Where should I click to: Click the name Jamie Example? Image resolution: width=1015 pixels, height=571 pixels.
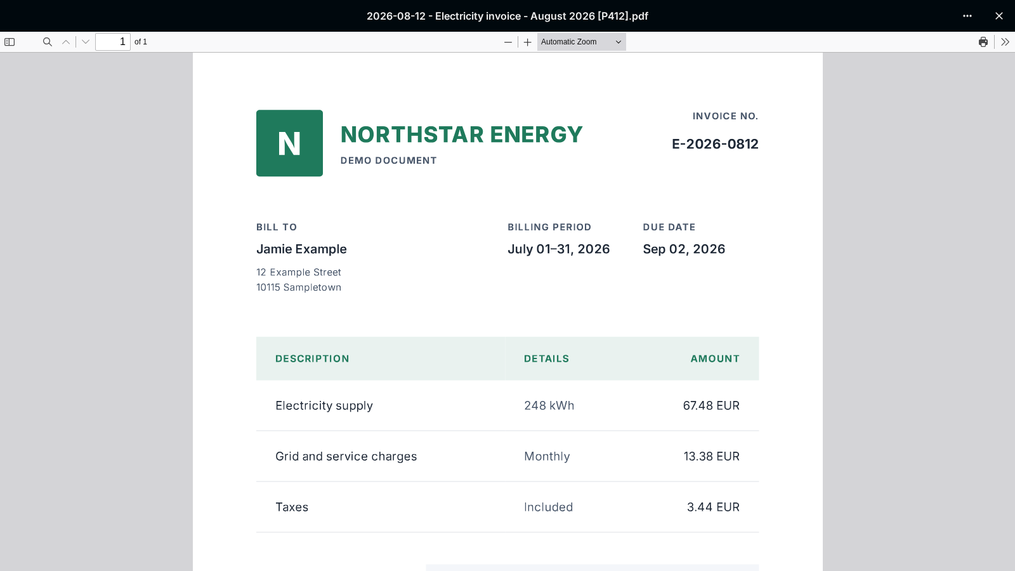(301, 249)
